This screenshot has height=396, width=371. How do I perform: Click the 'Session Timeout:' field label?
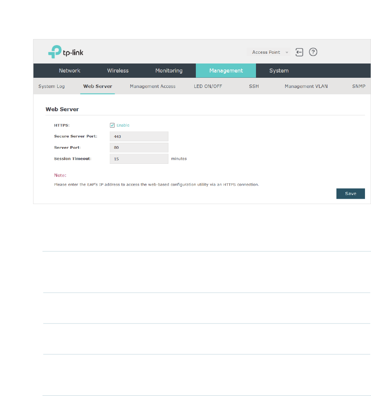pos(73,159)
